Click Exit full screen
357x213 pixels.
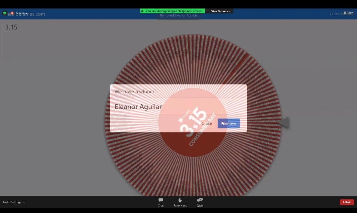pos(341,14)
